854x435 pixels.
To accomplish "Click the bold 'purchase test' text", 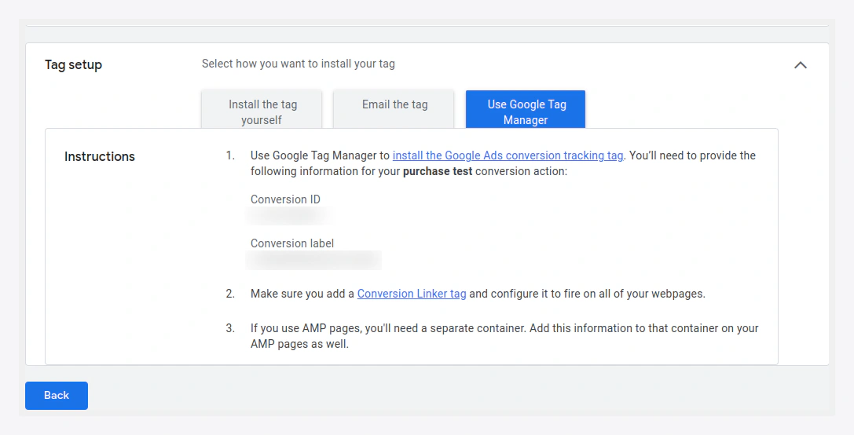I will (x=438, y=171).
